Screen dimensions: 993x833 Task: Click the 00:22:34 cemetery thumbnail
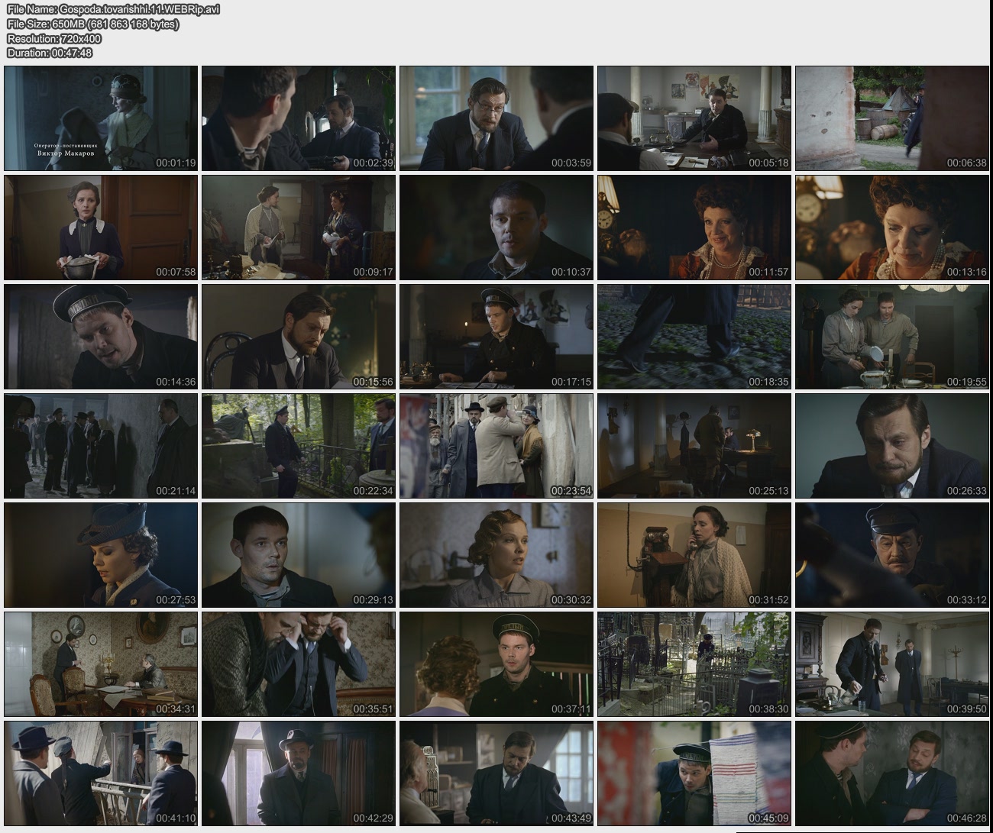(x=299, y=446)
